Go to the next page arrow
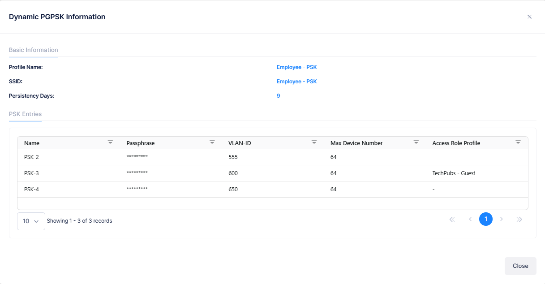545x284 pixels. [x=502, y=219]
